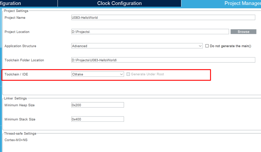Click the Project Location label
261x152 pixels.
point(17,32)
